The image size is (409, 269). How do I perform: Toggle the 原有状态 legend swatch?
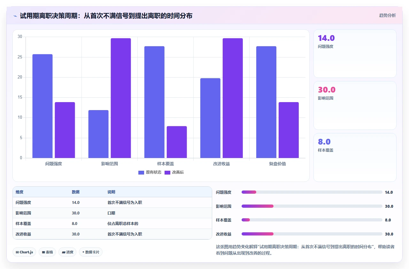(x=141, y=172)
